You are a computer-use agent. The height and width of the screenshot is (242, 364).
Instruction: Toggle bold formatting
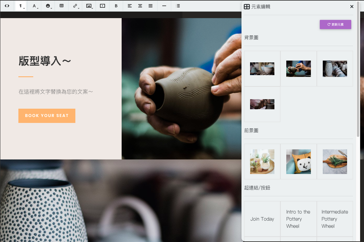click(x=116, y=6)
